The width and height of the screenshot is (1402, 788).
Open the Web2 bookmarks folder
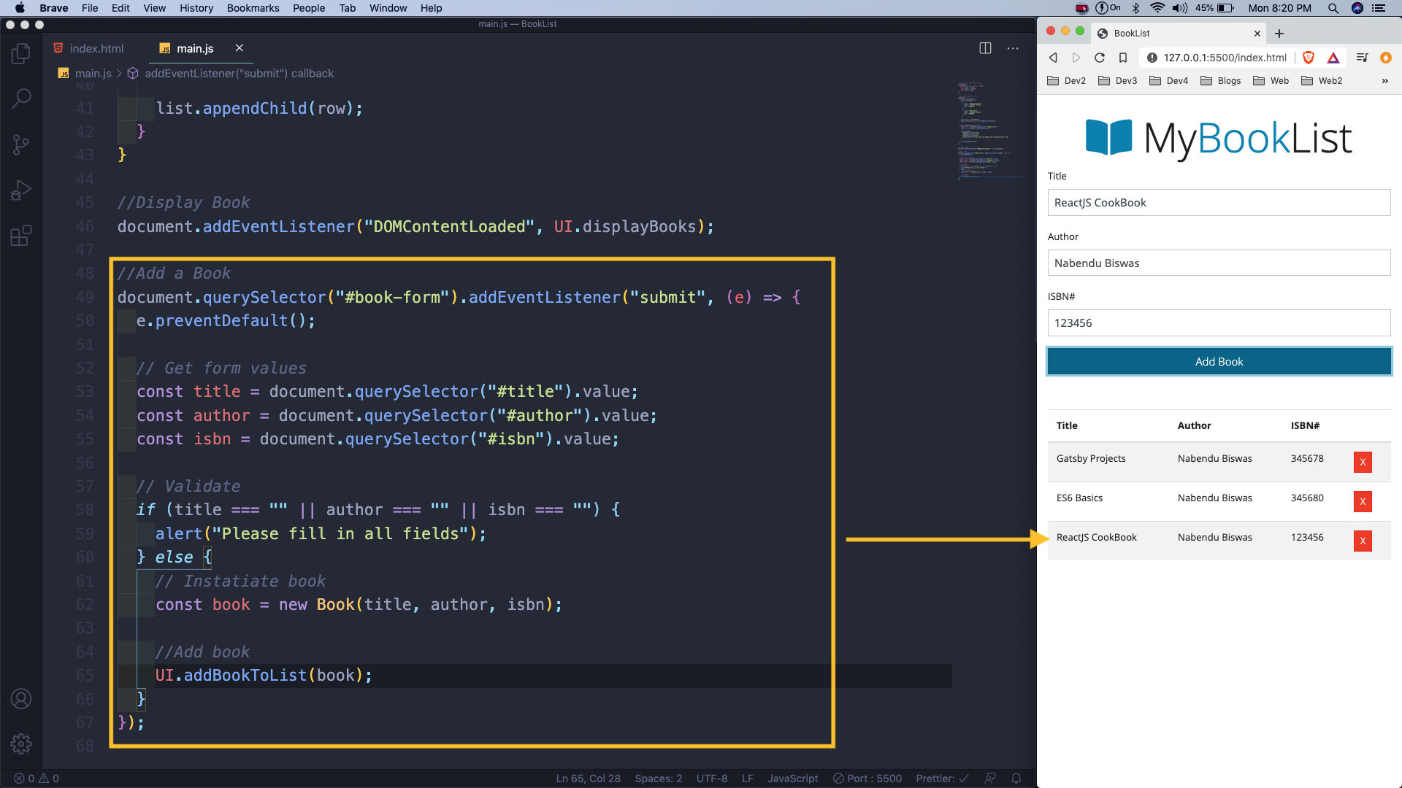[x=1322, y=81]
